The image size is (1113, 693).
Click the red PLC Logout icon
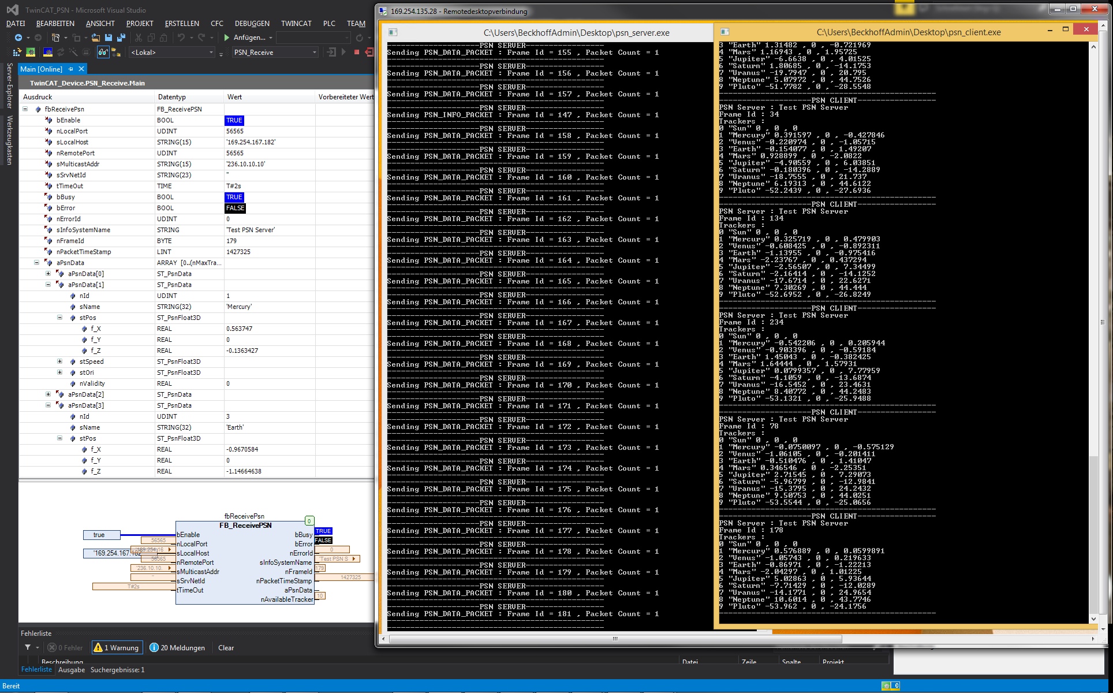point(369,53)
